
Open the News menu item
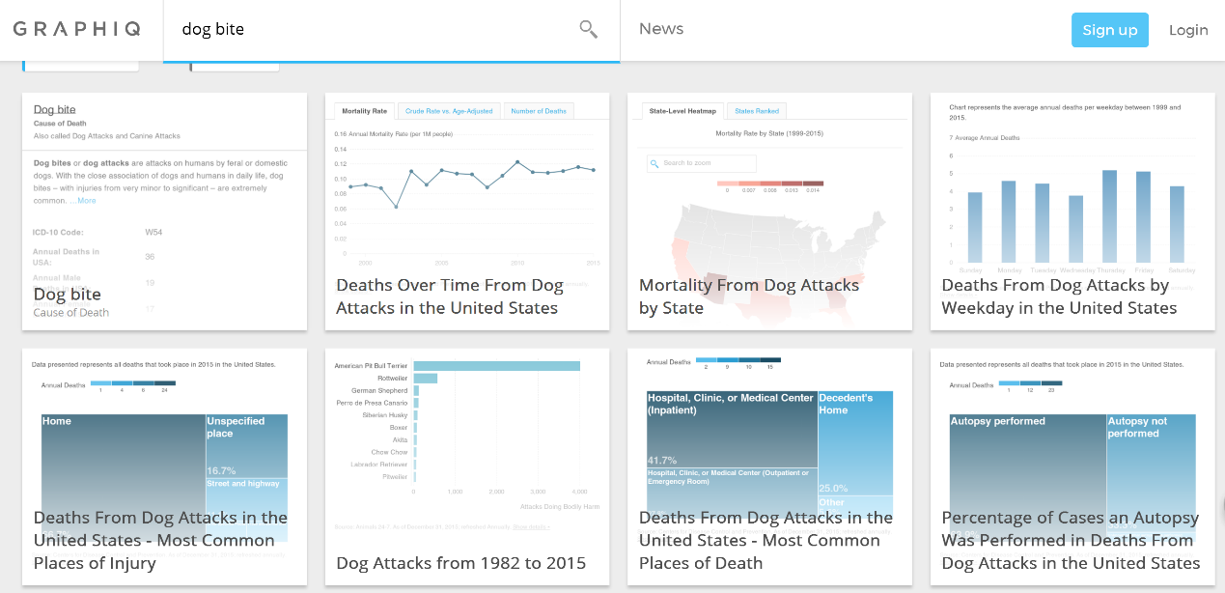tap(661, 29)
